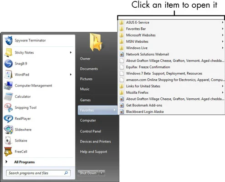Select Devices and Printers entry
Screen dimensions: 225x182
[95, 142]
